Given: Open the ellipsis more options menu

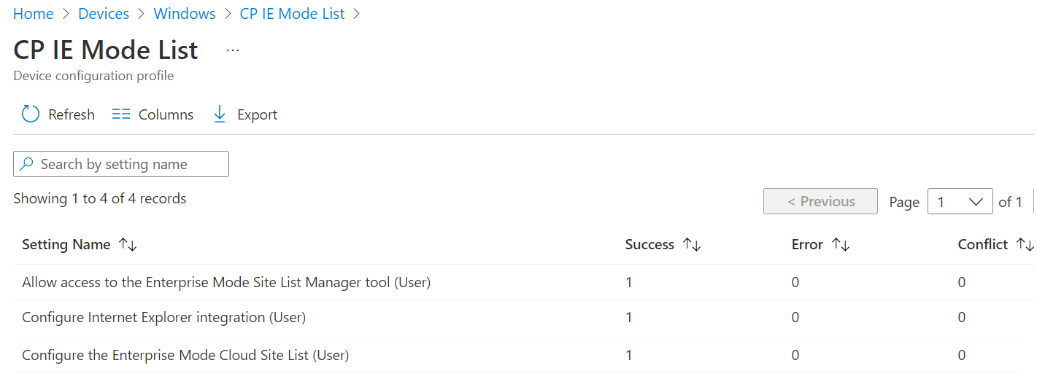Looking at the screenshot, I should point(233,50).
